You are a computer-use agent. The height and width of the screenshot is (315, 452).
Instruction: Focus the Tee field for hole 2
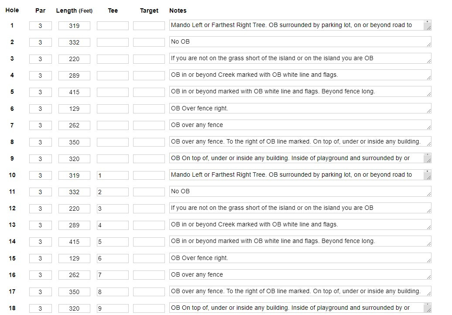(113, 42)
